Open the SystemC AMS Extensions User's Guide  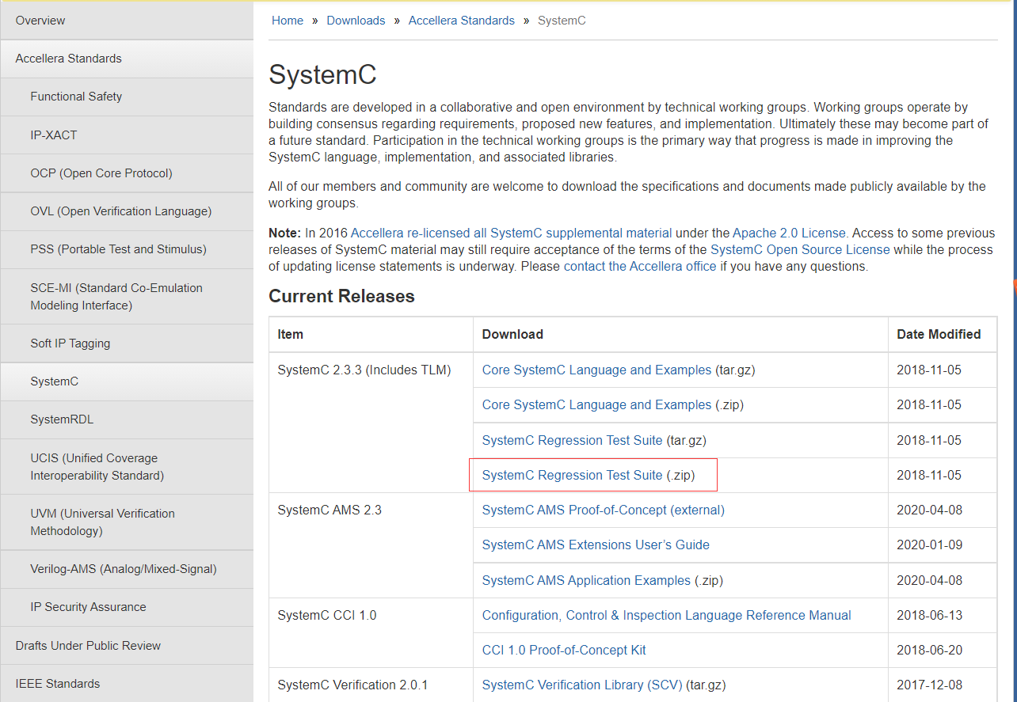tap(595, 545)
